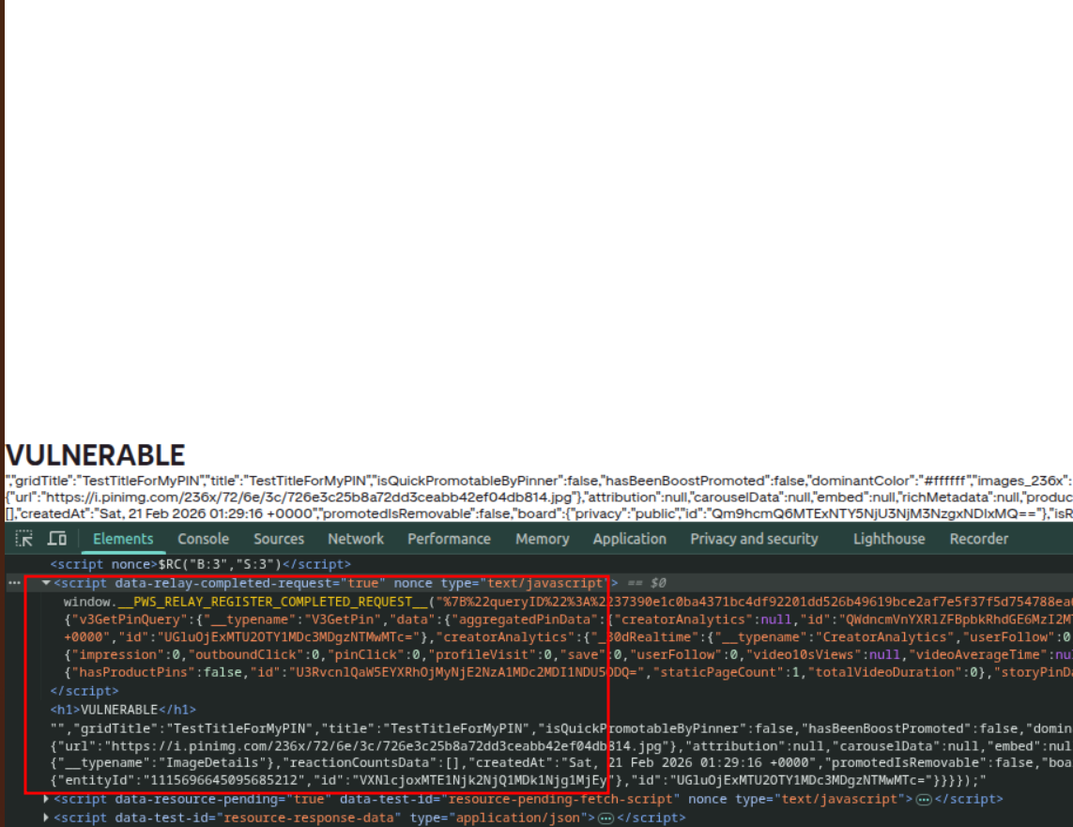
Task: Click the "__typename":"ImageDetails" line
Action: (561, 763)
